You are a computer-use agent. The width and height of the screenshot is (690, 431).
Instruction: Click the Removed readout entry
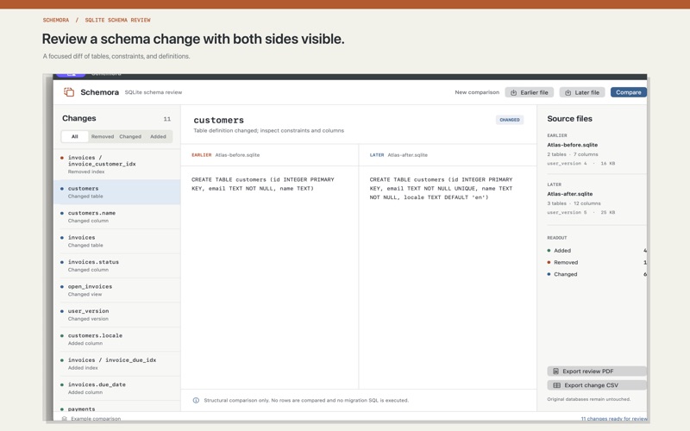597,262
